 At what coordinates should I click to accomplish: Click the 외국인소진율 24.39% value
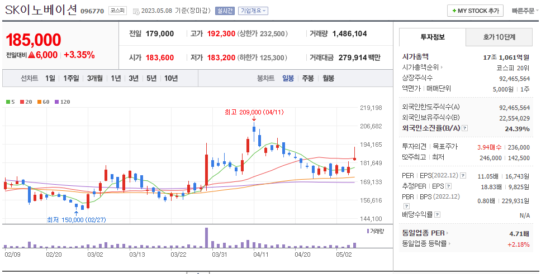coord(517,128)
